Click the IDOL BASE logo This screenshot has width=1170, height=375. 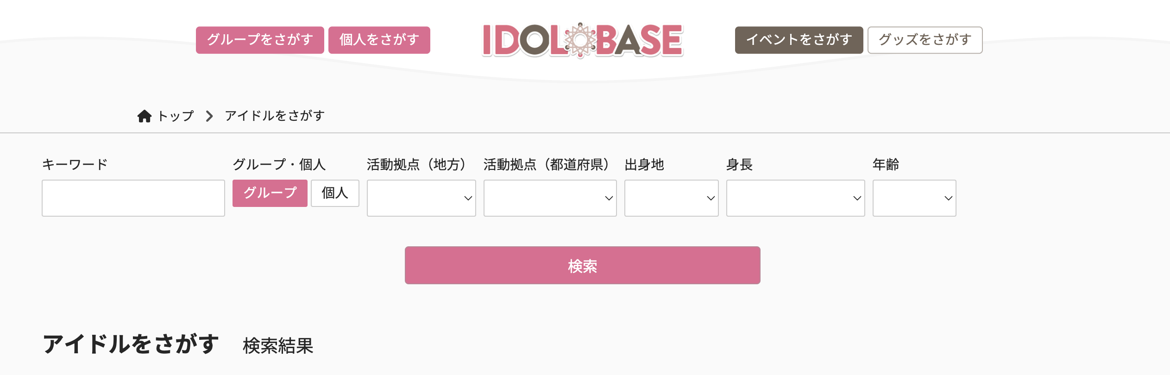click(x=582, y=41)
